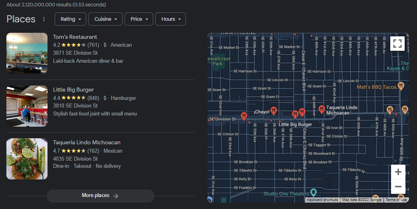Viewport: 417px width, 209px height.
Task: Click the 3810 SE Division St address
Action: coord(75,105)
